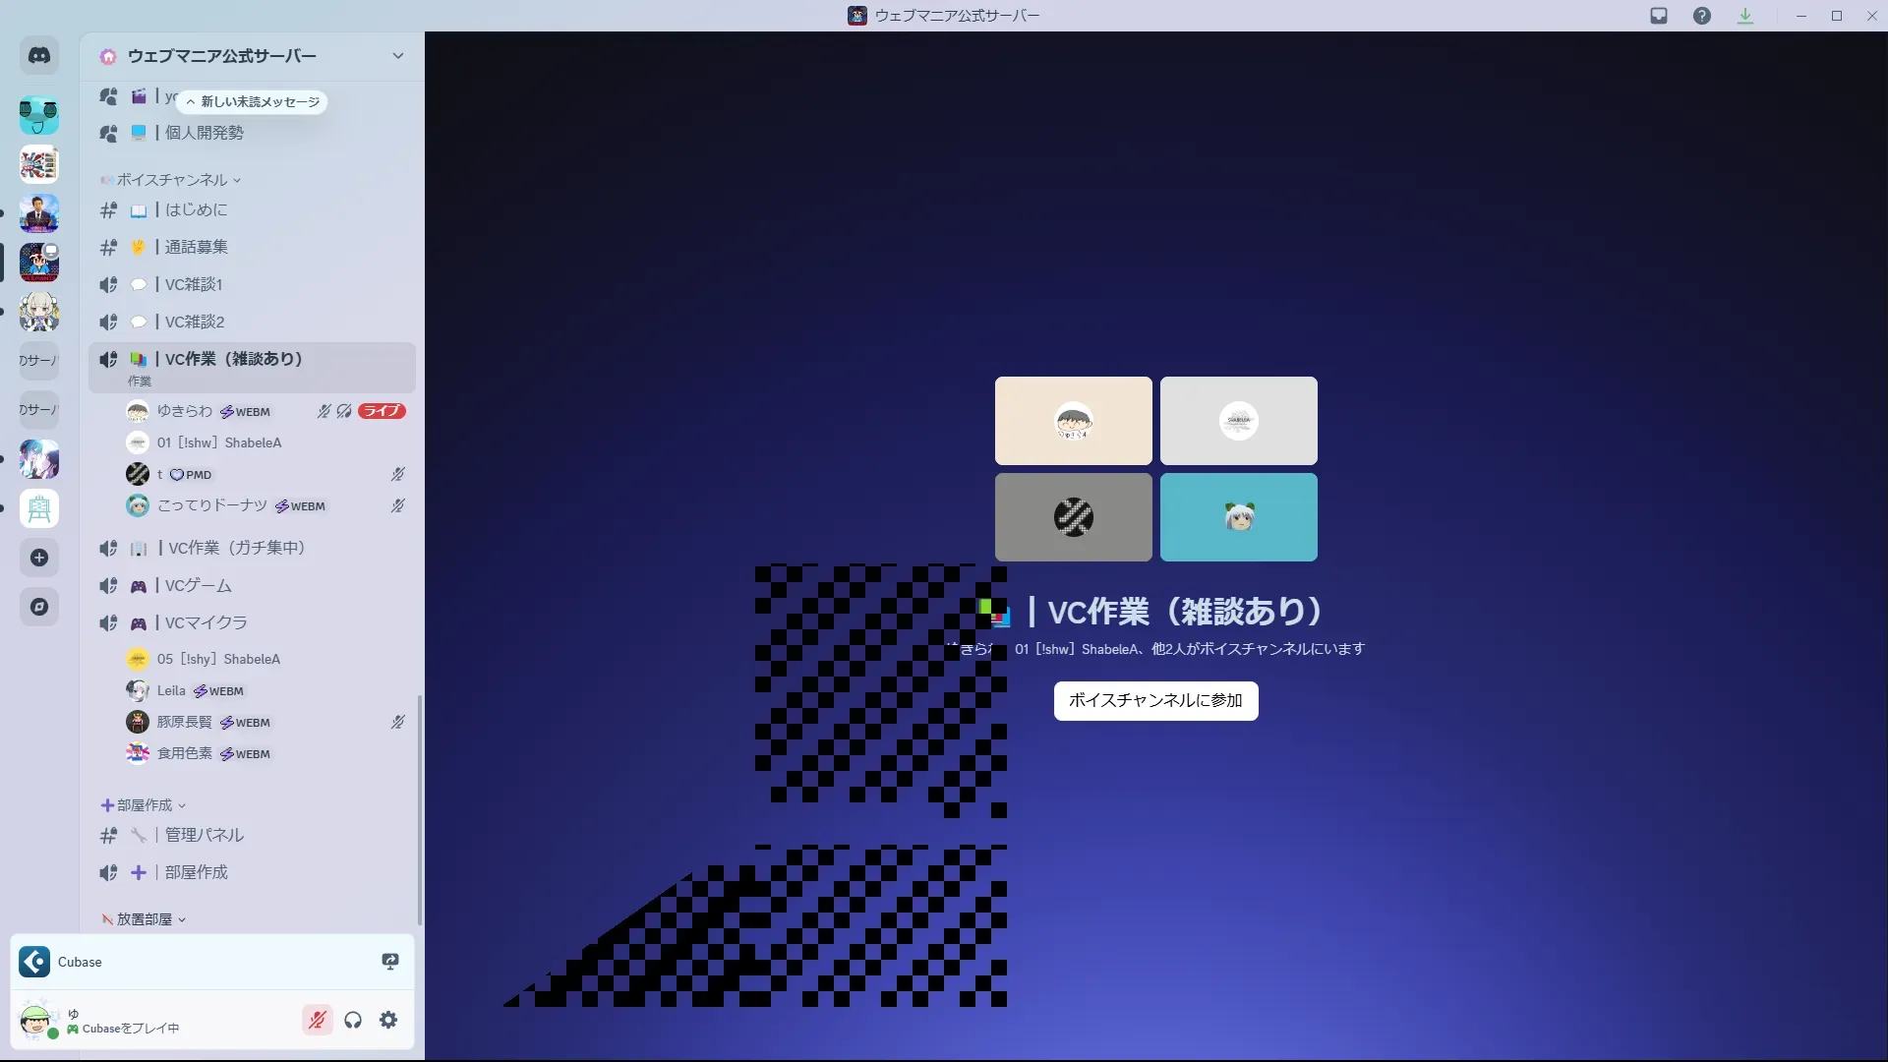Click Cubase screen share icon
The width and height of the screenshot is (1888, 1062).
pyautogui.click(x=390, y=962)
